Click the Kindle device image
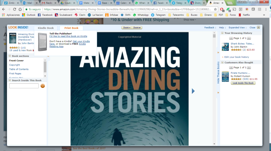The image size is (271, 151). (42, 42)
